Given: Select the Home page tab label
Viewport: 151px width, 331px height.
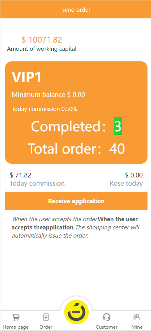Looking at the screenshot, I should [16, 327].
